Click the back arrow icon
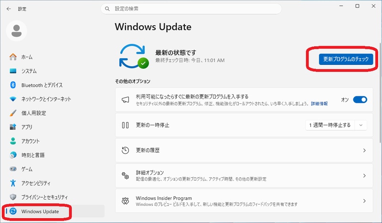The height and width of the screenshot is (223, 382). tap(9, 9)
